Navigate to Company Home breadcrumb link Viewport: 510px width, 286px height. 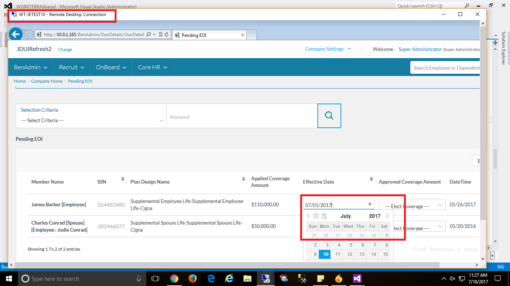47,81
